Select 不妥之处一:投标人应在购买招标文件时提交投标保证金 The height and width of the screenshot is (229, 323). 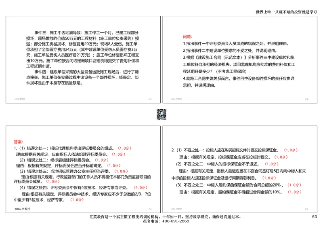click(x=235, y=150)
